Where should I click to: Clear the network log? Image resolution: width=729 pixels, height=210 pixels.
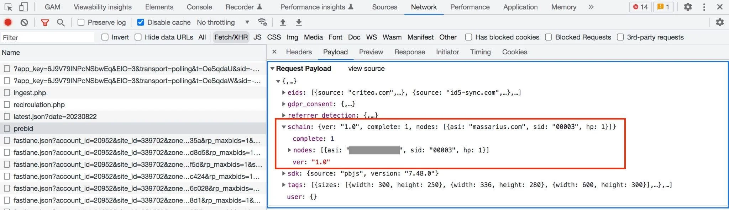[x=24, y=22]
